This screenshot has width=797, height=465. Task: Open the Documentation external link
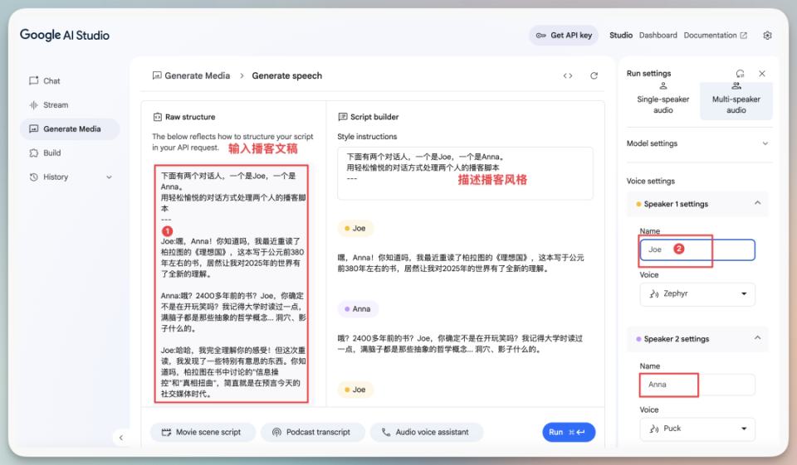click(715, 36)
